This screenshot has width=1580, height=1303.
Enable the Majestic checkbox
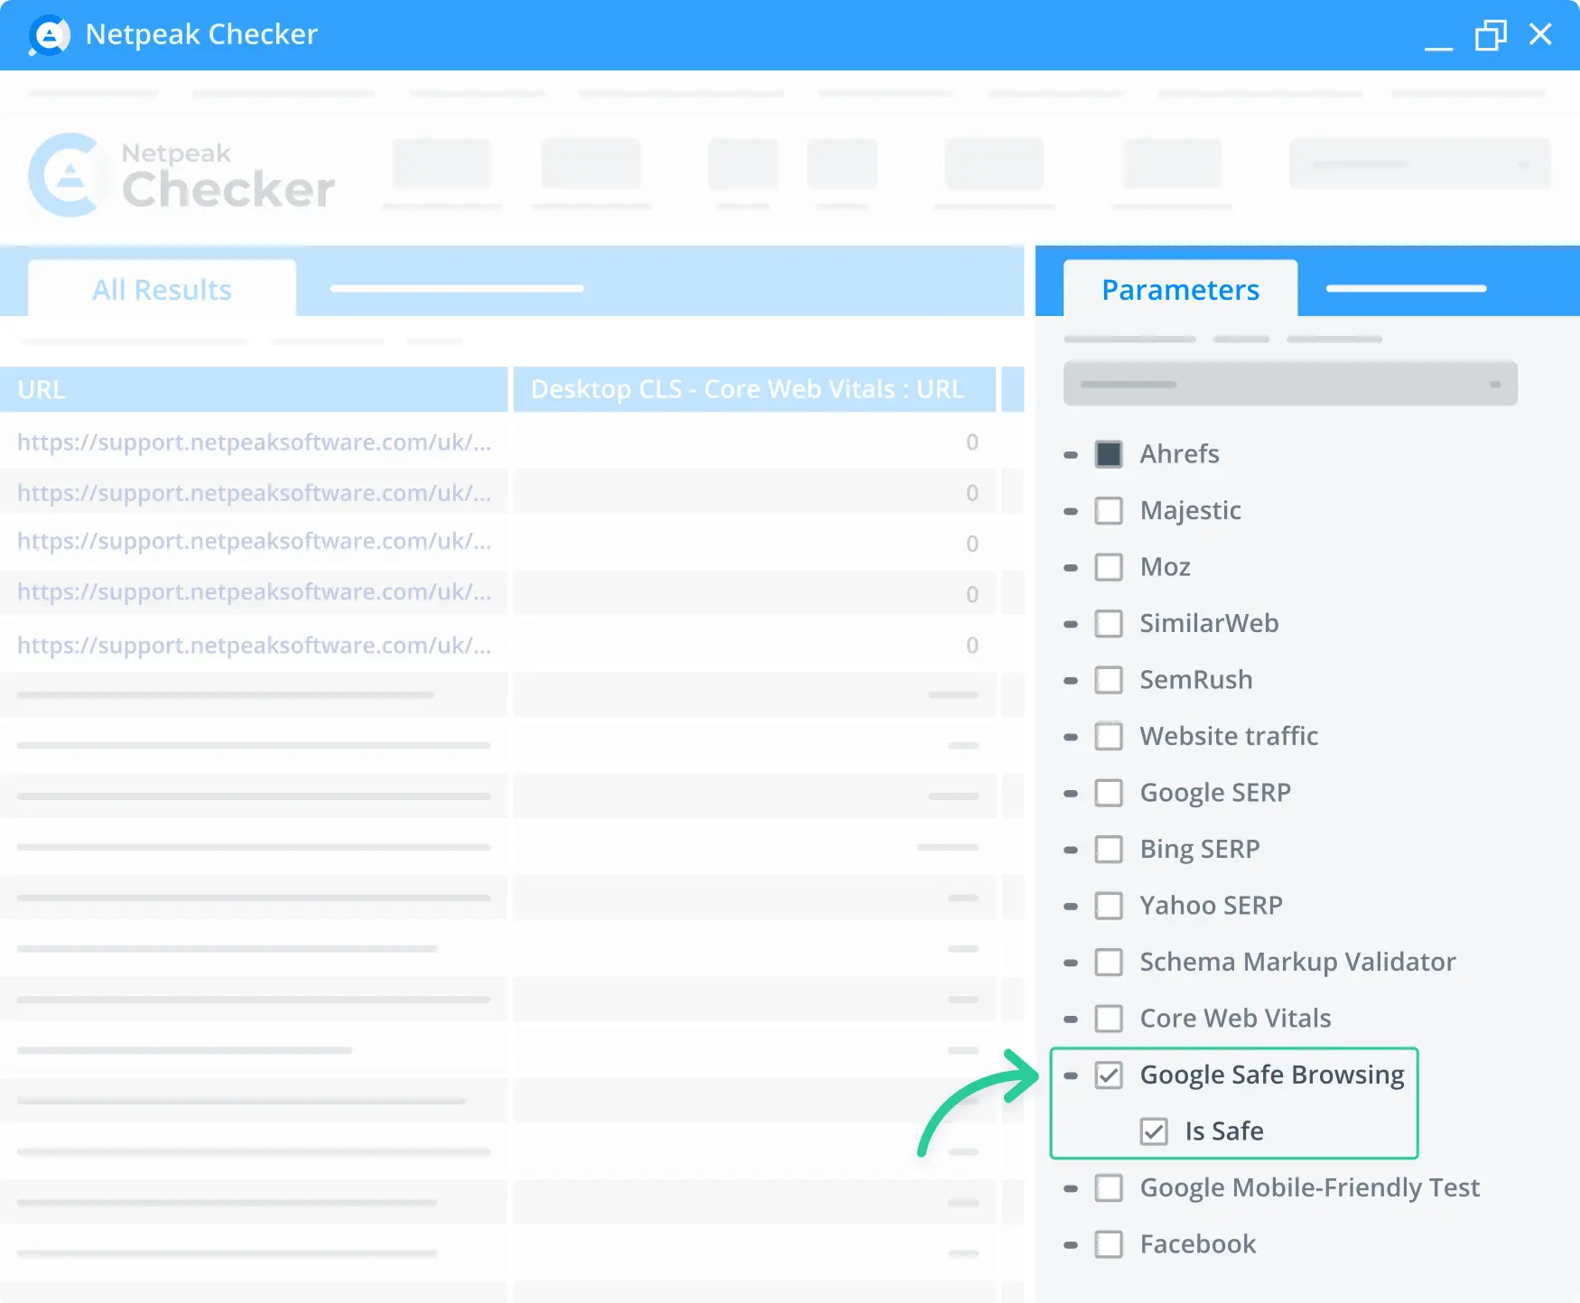point(1109,511)
